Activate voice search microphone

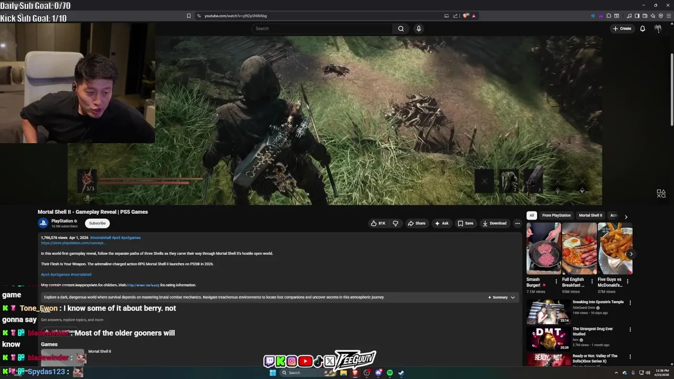419,28
